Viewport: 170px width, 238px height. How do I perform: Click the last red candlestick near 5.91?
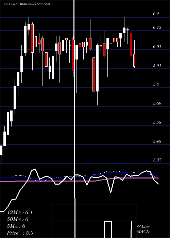(134, 60)
